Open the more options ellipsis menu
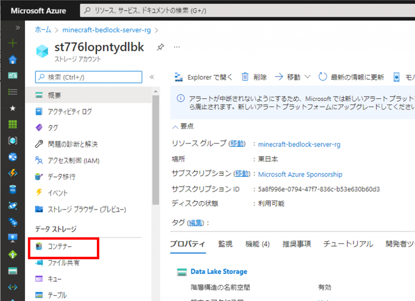 pyautogui.click(x=177, y=47)
